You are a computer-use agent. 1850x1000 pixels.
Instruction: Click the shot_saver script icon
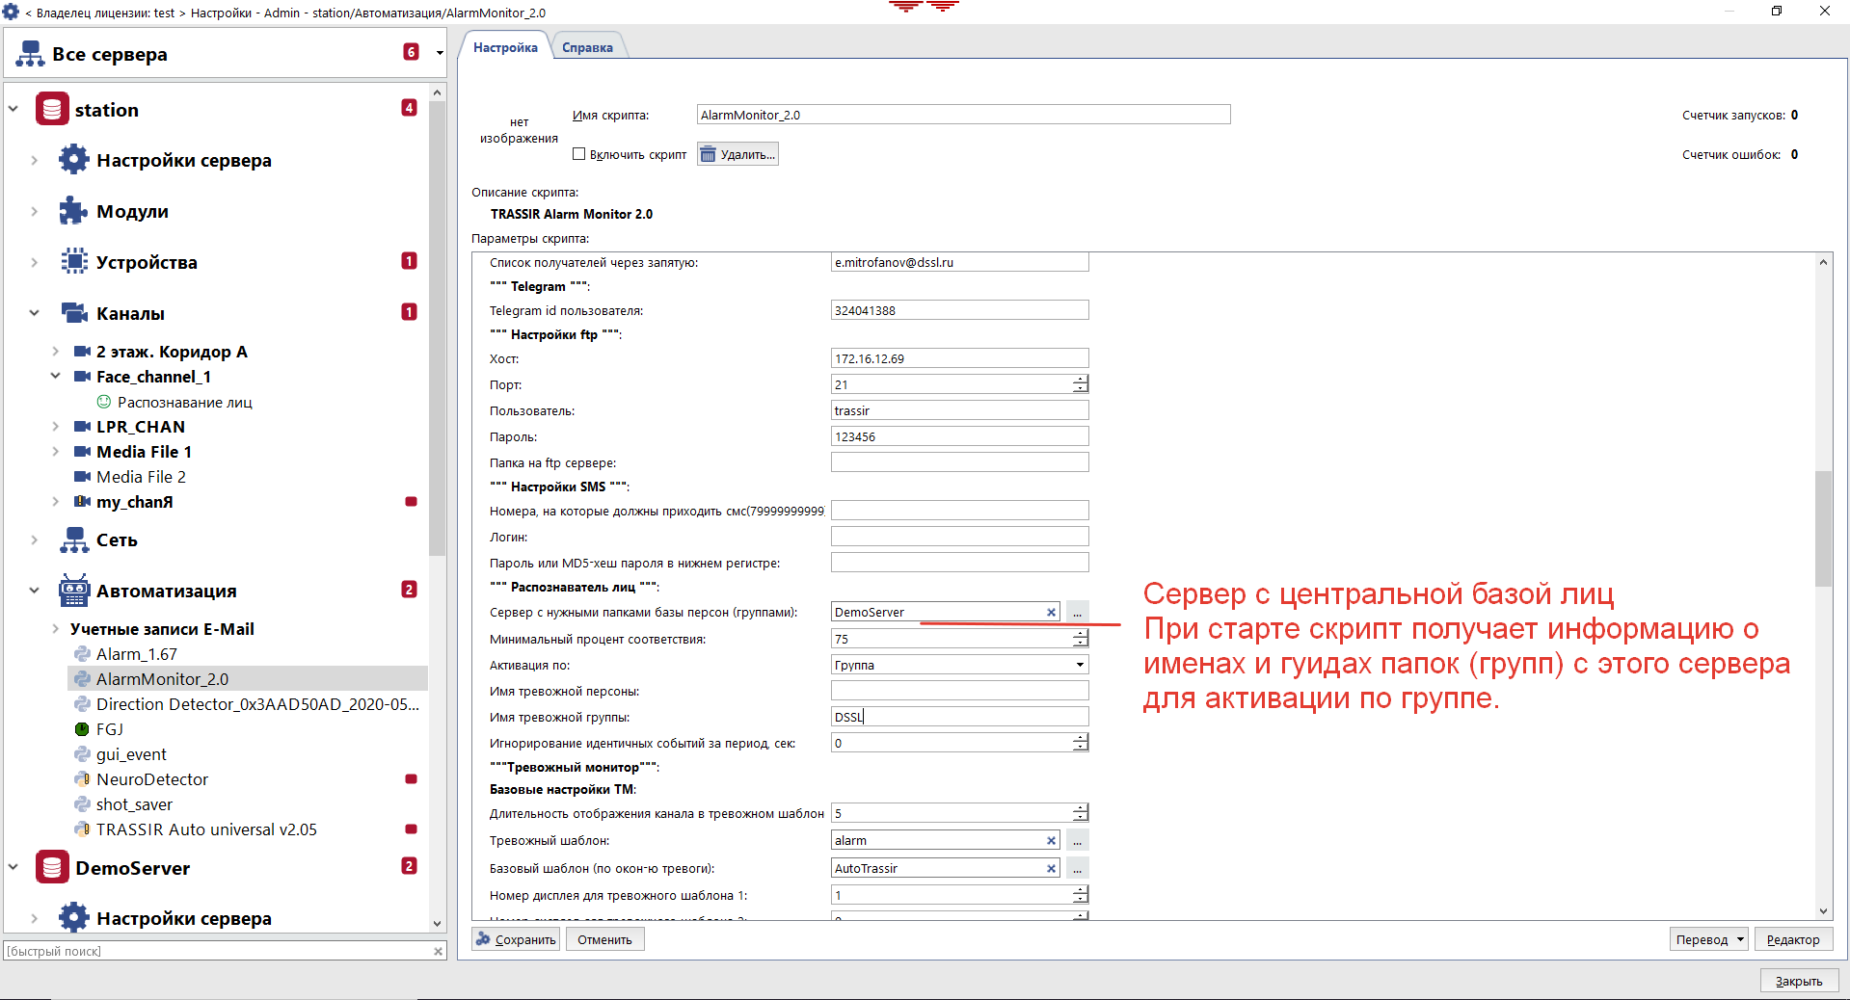coord(82,804)
